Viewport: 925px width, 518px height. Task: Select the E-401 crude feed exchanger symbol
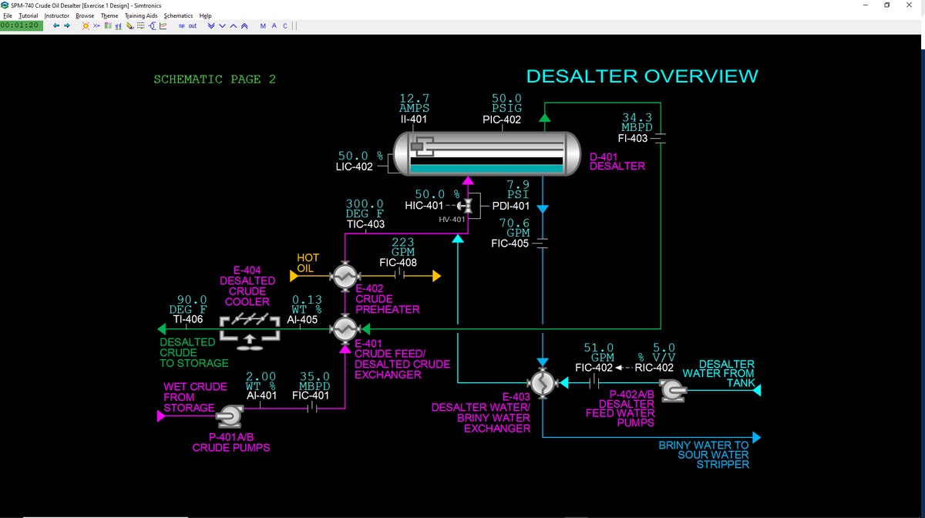click(x=344, y=330)
